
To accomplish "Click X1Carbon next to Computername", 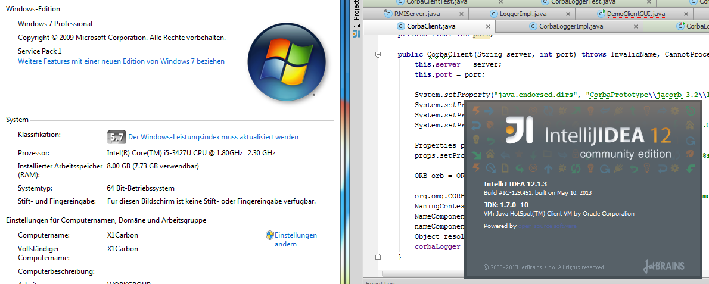I will [123, 235].
